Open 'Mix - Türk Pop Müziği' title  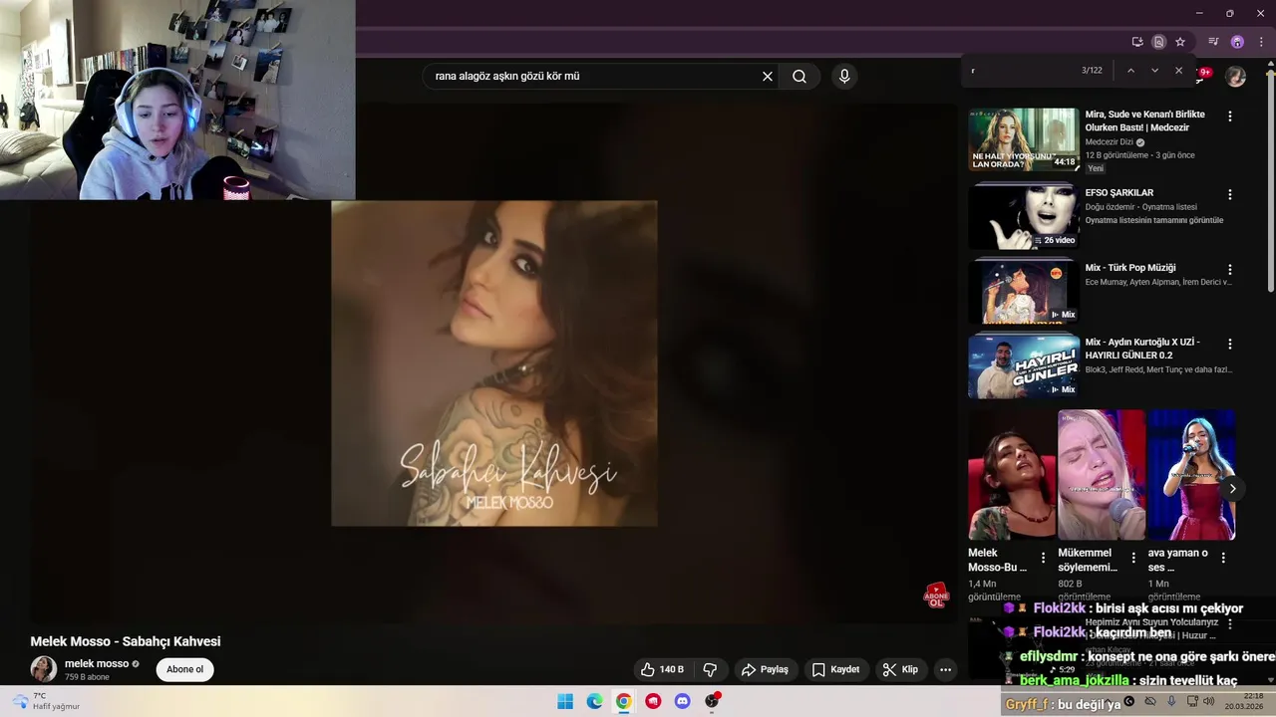pos(1130,268)
